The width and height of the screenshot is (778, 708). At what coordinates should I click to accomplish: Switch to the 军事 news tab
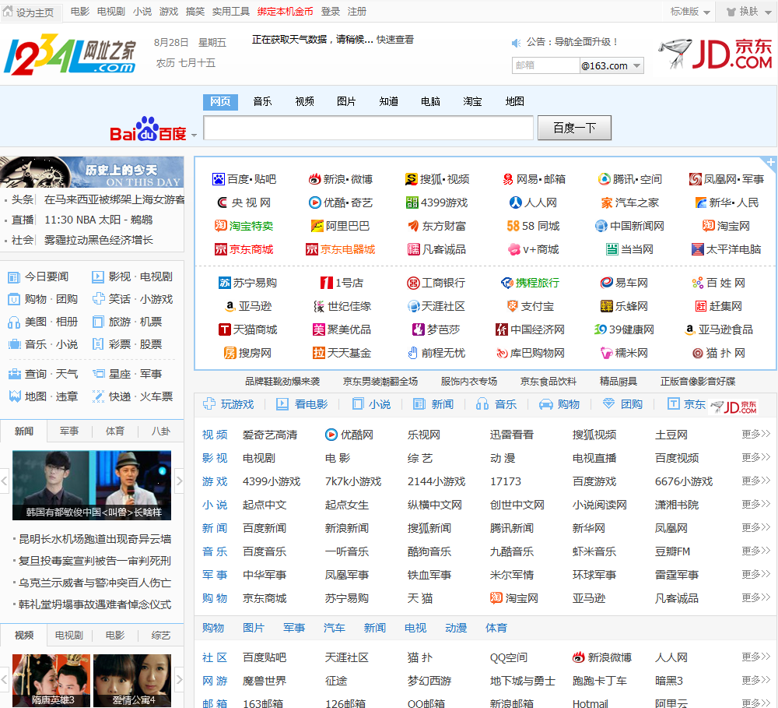69,431
